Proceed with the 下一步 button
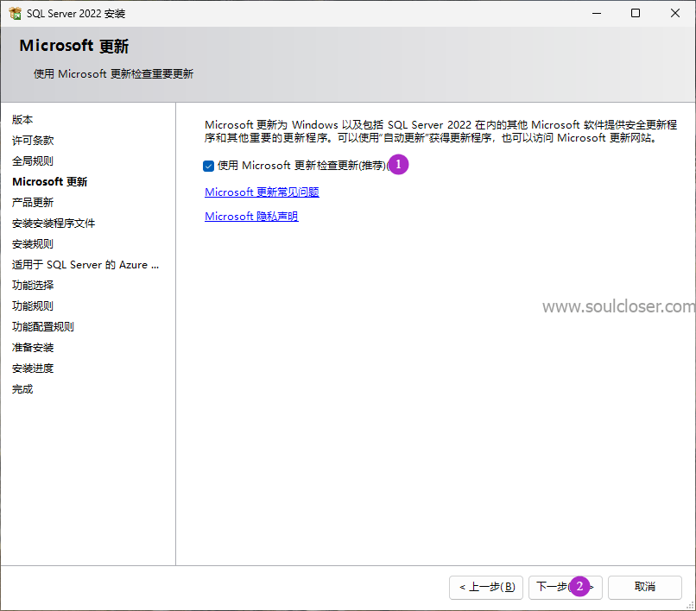The height and width of the screenshot is (611, 696). pyautogui.click(x=565, y=588)
